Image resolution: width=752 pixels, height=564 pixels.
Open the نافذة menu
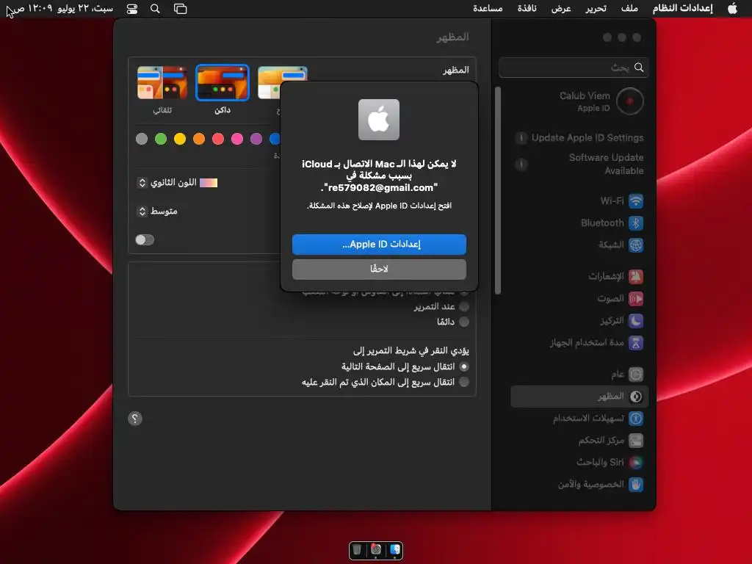[x=527, y=8]
